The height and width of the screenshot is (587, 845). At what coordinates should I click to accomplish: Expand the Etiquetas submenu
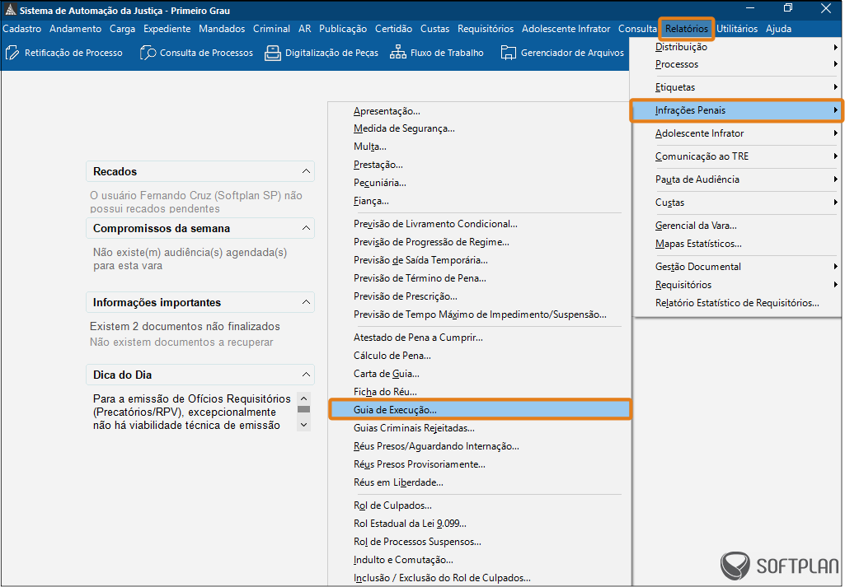coord(836,87)
